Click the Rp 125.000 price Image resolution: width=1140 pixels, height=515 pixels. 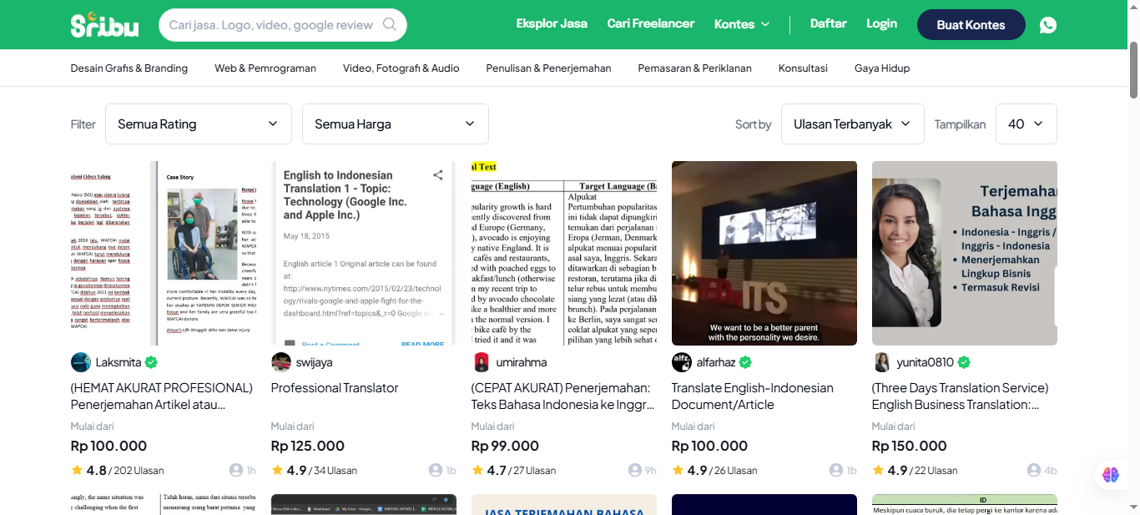point(308,446)
